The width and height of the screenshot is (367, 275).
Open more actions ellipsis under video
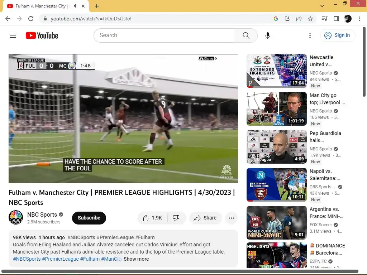[x=232, y=218]
